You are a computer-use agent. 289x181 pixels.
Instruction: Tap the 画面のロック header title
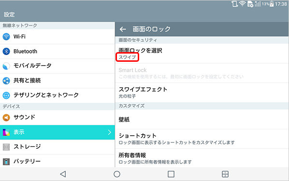point(151,29)
